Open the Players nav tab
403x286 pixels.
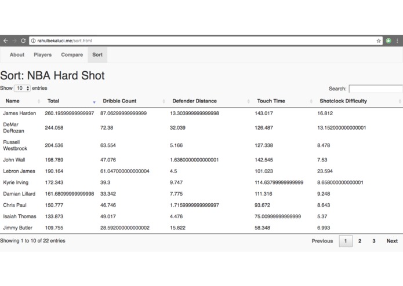(x=43, y=54)
